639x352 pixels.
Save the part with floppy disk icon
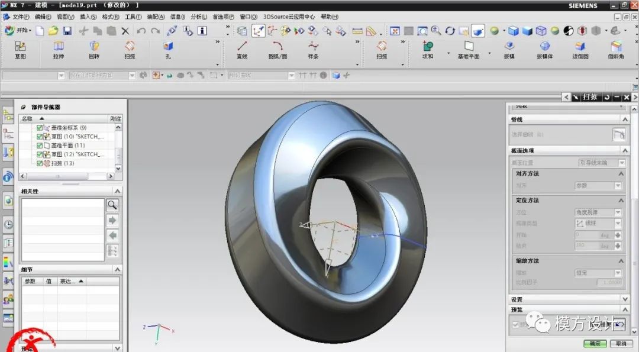(67, 31)
